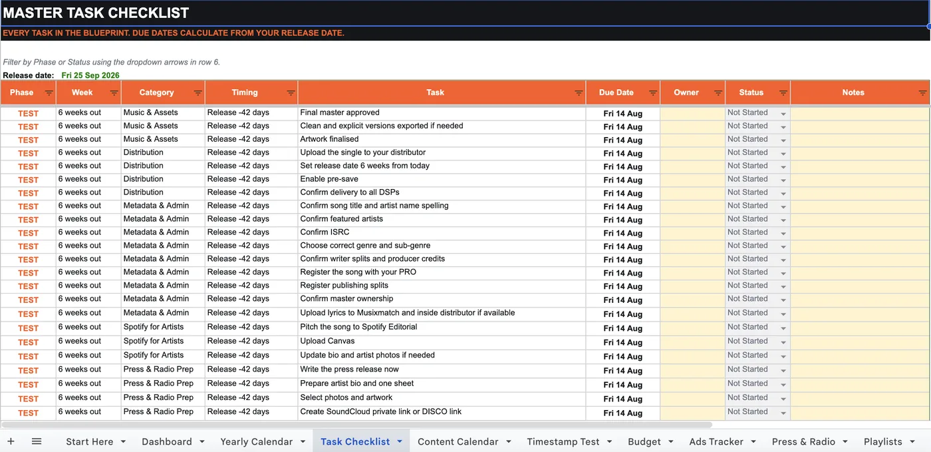The height and width of the screenshot is (452, 931).
Task: Open the Press & Radio sheet tab
Action: tap(803, 441)
